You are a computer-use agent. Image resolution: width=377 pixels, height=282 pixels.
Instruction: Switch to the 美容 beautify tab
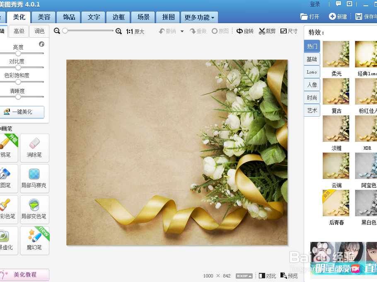coord(43,17)
